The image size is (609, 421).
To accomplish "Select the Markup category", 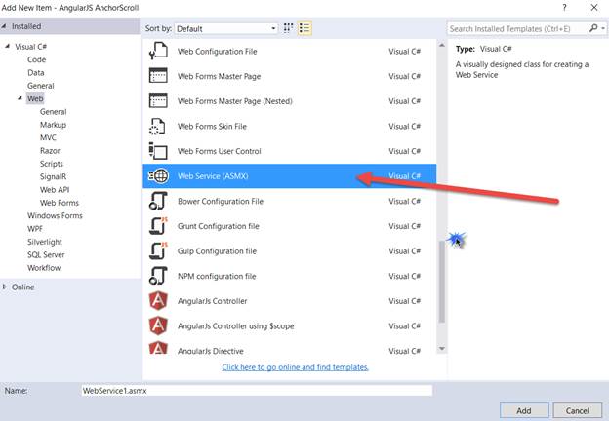I will point(54,125).
